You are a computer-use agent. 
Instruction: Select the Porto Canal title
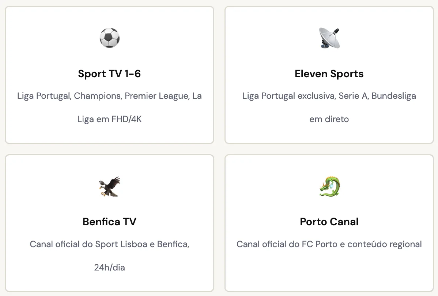[x=329, y=222]
